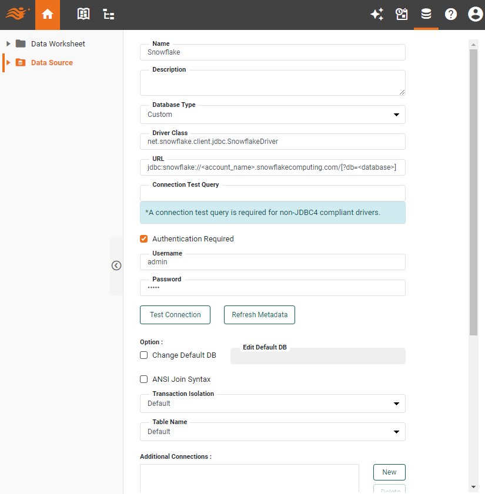Viewport: 485px width, 494px height.
Task: Click the Test Connection button
Action: (x=175, y=315)
